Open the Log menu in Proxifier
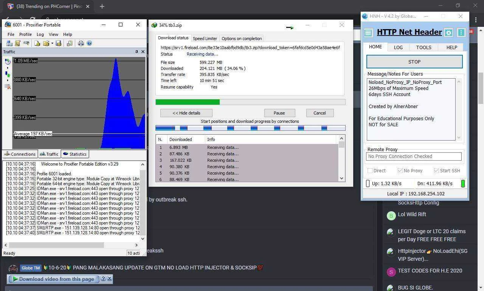The image size is (484, 291). click(x=40, y=34)
